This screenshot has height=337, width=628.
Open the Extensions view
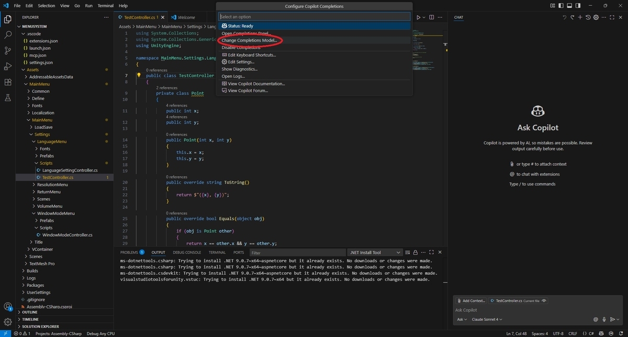pos(8,82)
